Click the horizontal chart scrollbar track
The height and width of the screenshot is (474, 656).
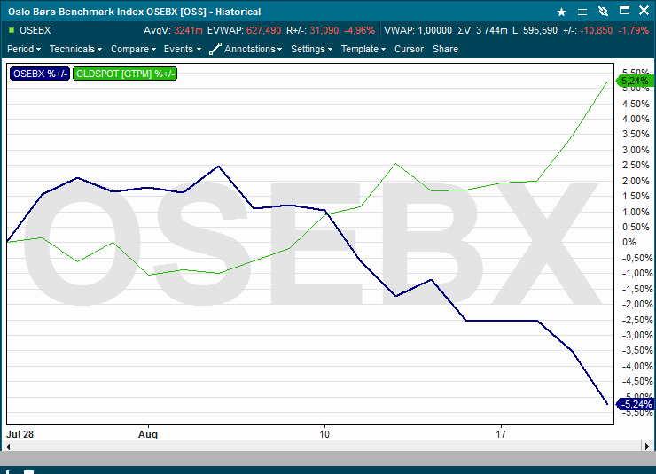(326, 447)
